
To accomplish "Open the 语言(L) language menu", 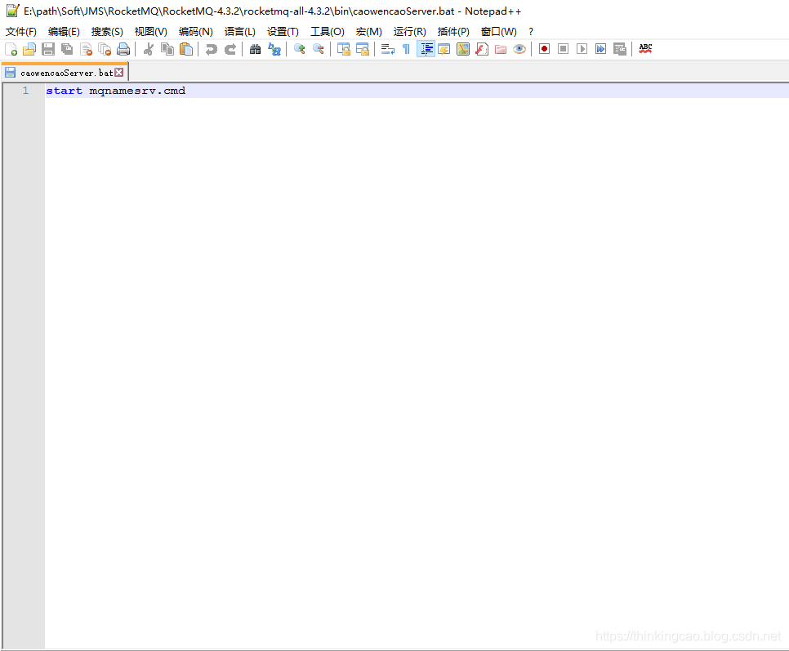I will (x=239, y=31).
